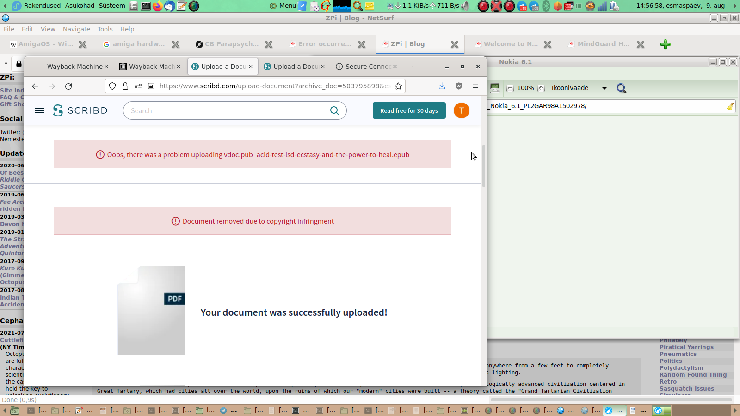Click search icon in Nokia file manager
740x416 pixels.
tap(621, 88)
